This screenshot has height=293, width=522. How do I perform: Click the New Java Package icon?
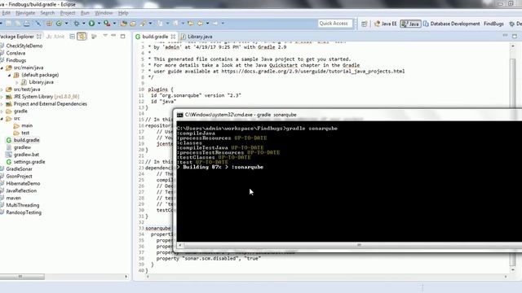[49, 24]
